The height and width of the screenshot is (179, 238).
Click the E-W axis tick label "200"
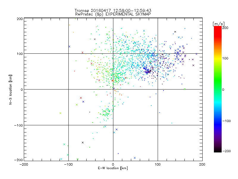[x=202, y=164]
